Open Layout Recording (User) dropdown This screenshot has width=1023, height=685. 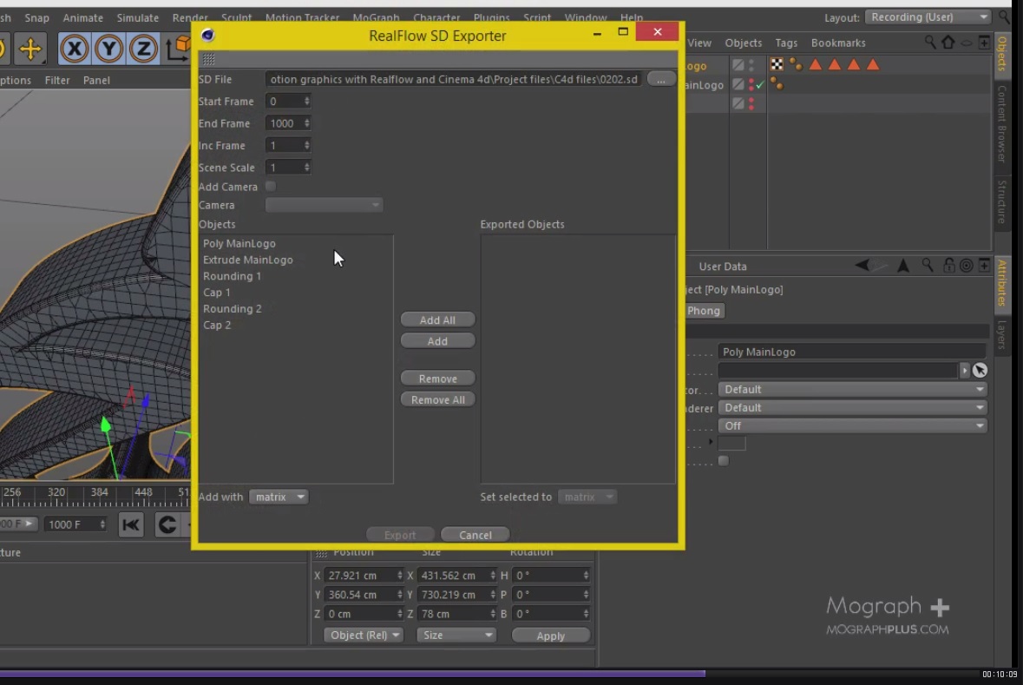coord(929,17)
